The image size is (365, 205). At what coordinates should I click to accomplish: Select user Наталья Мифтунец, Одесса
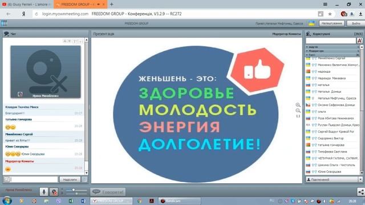[332, 99]
